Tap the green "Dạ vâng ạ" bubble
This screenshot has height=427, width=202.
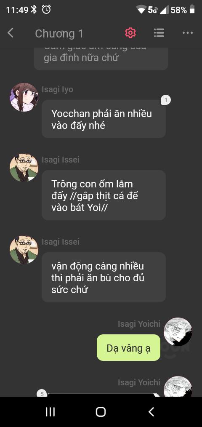(x=128, y=348)
